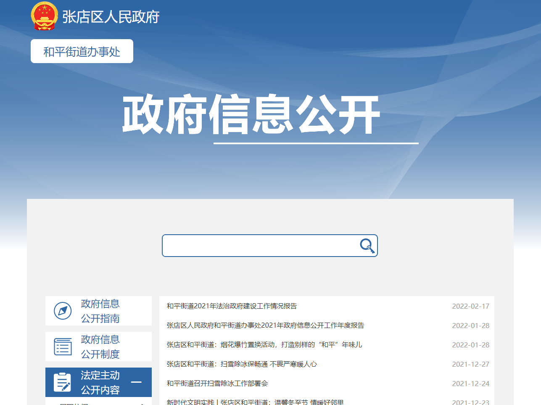Open the 张店区人民政府 site title

(111, 17)
